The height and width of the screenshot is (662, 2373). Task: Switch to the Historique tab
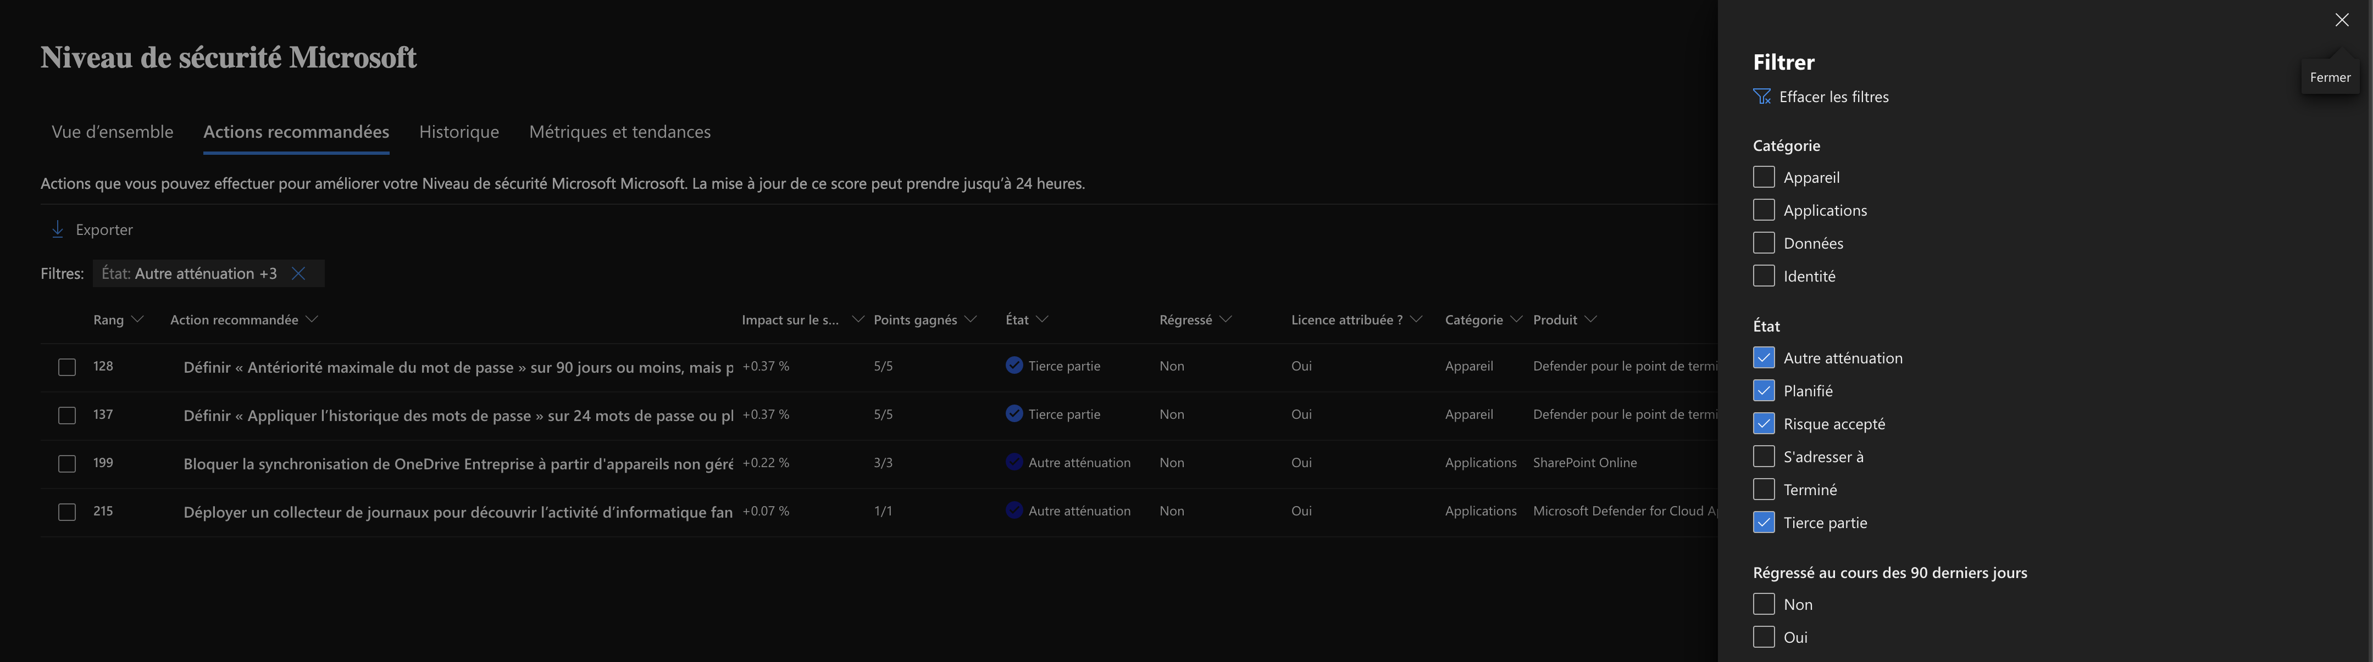click(x=459, y=132)
